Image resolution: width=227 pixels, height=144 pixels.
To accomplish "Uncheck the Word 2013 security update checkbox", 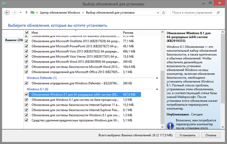I will [26, 67].
